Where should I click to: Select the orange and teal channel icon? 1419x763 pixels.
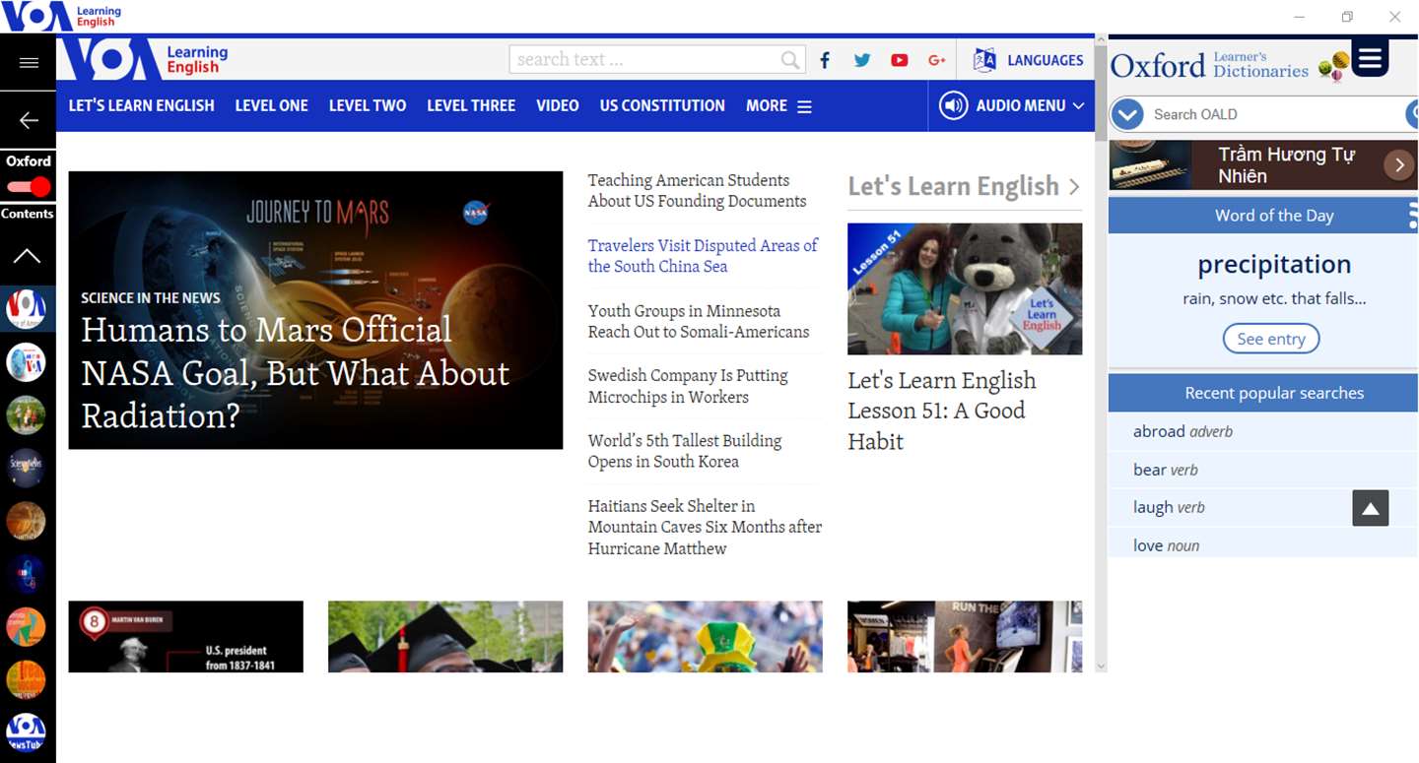coord(27,627)
